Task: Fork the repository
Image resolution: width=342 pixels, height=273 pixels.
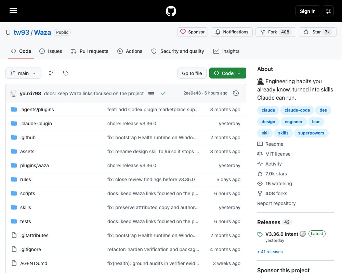Action: click(x=276, y=32)
